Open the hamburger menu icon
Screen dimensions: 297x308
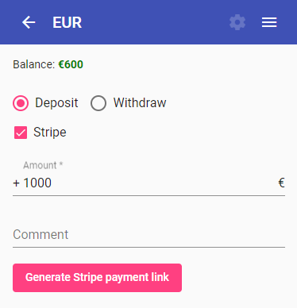point(269,22)
